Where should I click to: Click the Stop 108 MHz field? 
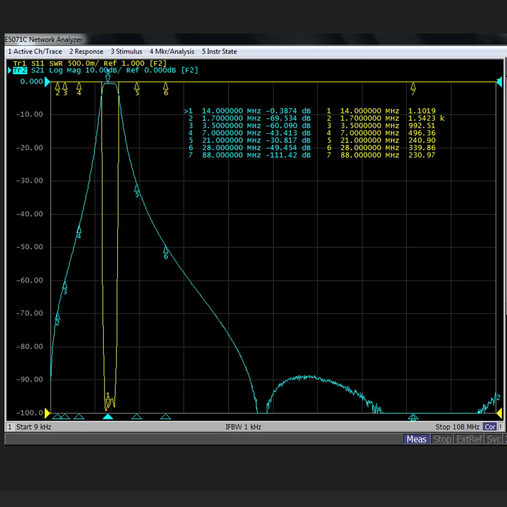click(457, 427)
